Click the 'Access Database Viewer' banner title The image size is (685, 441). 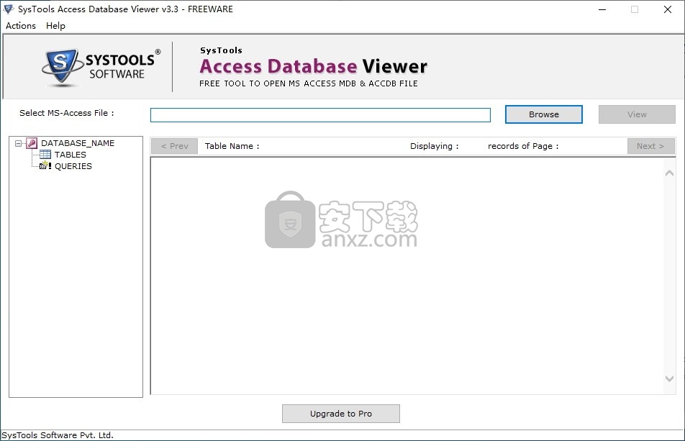(x=313, y=66)
